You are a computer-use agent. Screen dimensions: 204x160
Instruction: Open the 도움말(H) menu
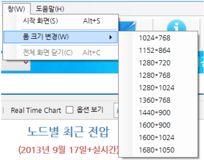pyautogui.click(x=50, y=9)
